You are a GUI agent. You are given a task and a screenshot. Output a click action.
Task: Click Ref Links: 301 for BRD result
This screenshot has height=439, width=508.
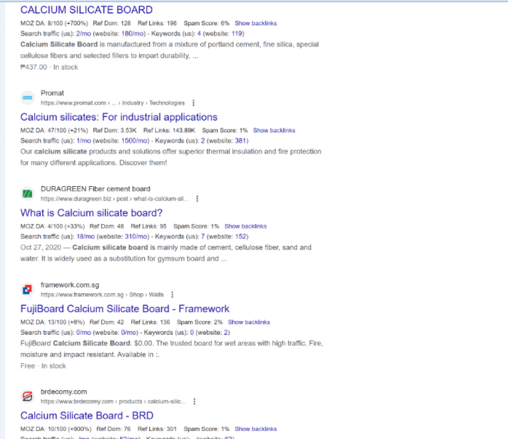(157, 429)
